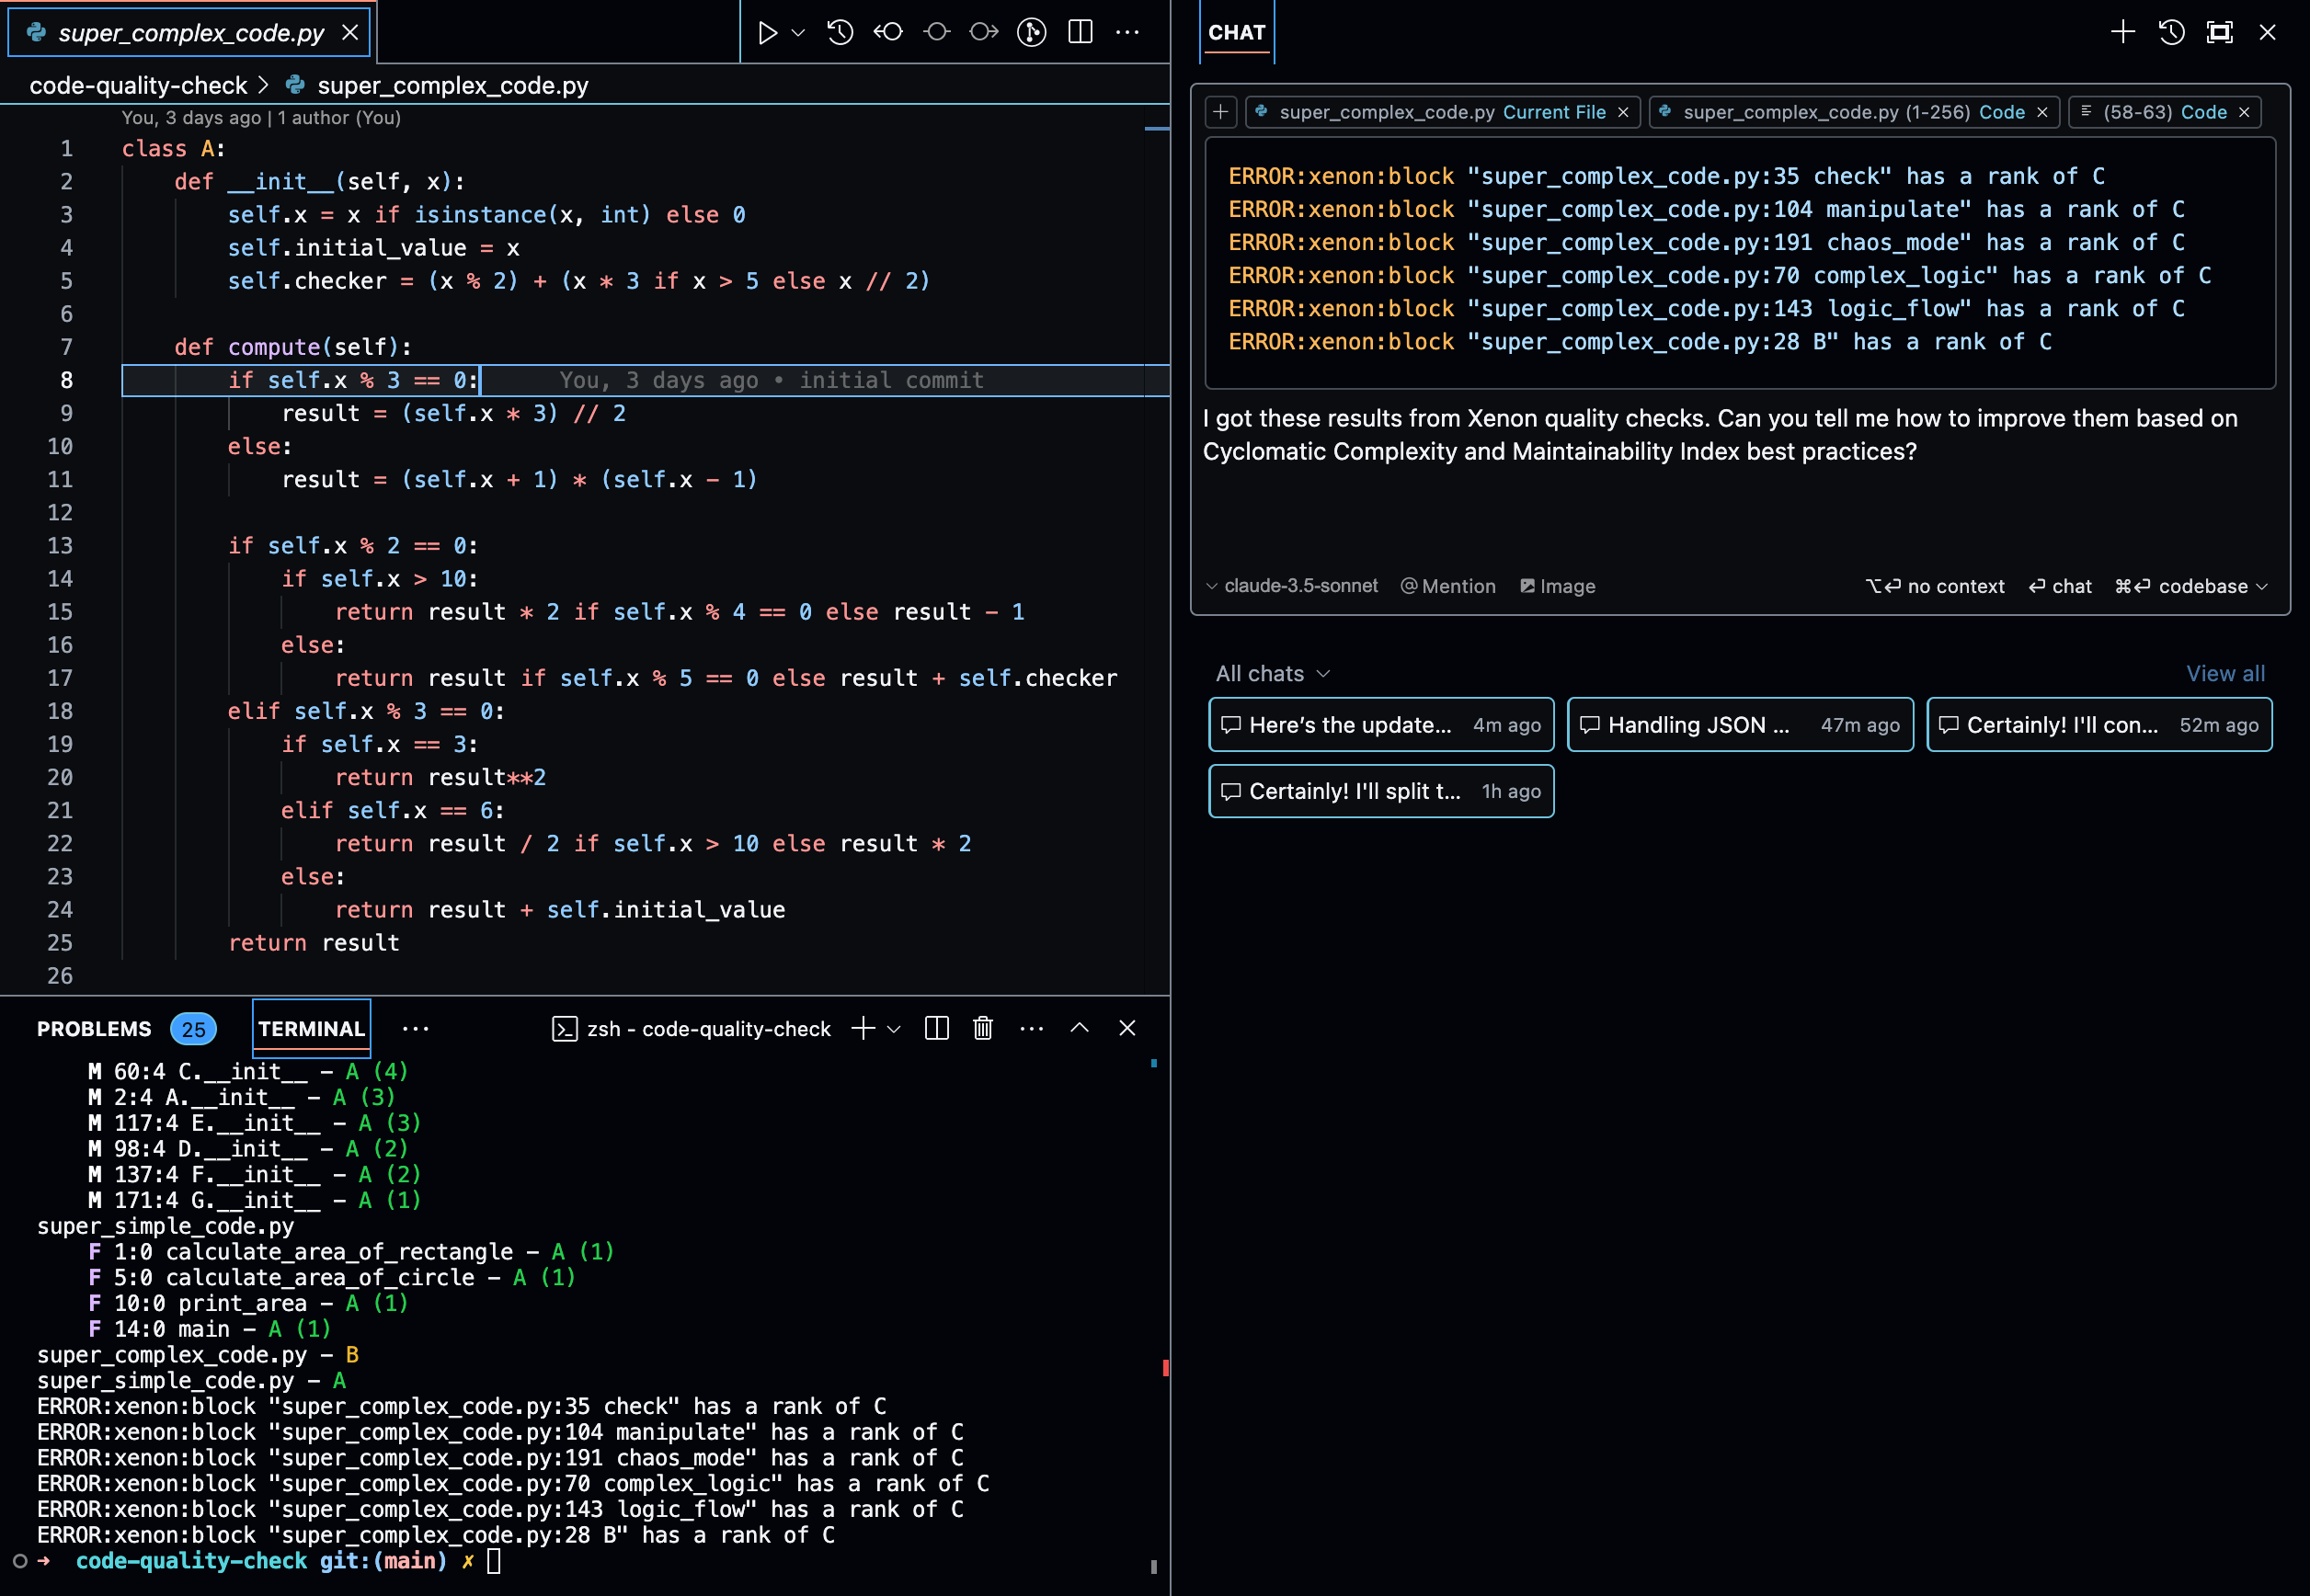
Task: Expand the chat panel to fullscreen
Action: tap(2219, 32)
